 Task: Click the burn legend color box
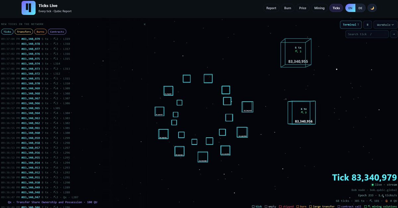coord(298,206)
